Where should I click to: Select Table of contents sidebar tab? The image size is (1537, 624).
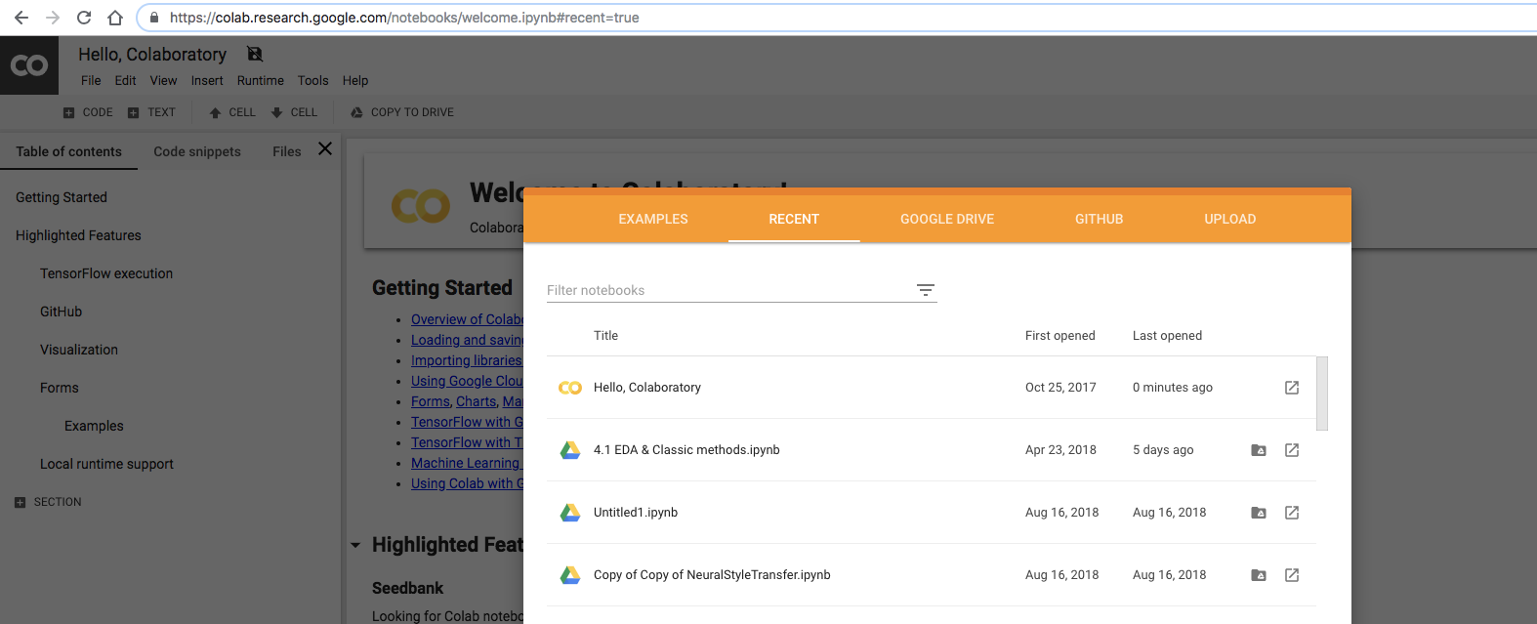tap(68, 151)
